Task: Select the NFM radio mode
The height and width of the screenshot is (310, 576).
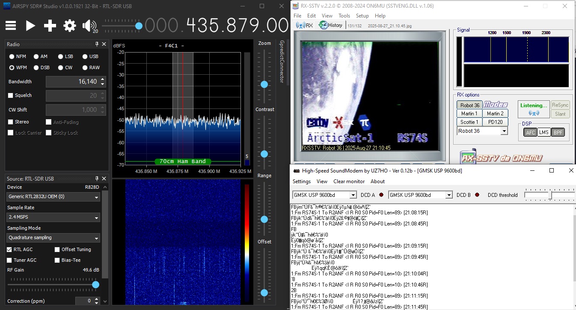Action: pos(12,56)
